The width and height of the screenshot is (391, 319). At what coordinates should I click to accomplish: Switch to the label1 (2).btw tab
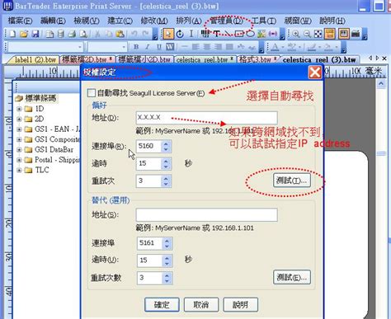pos(35,59)
